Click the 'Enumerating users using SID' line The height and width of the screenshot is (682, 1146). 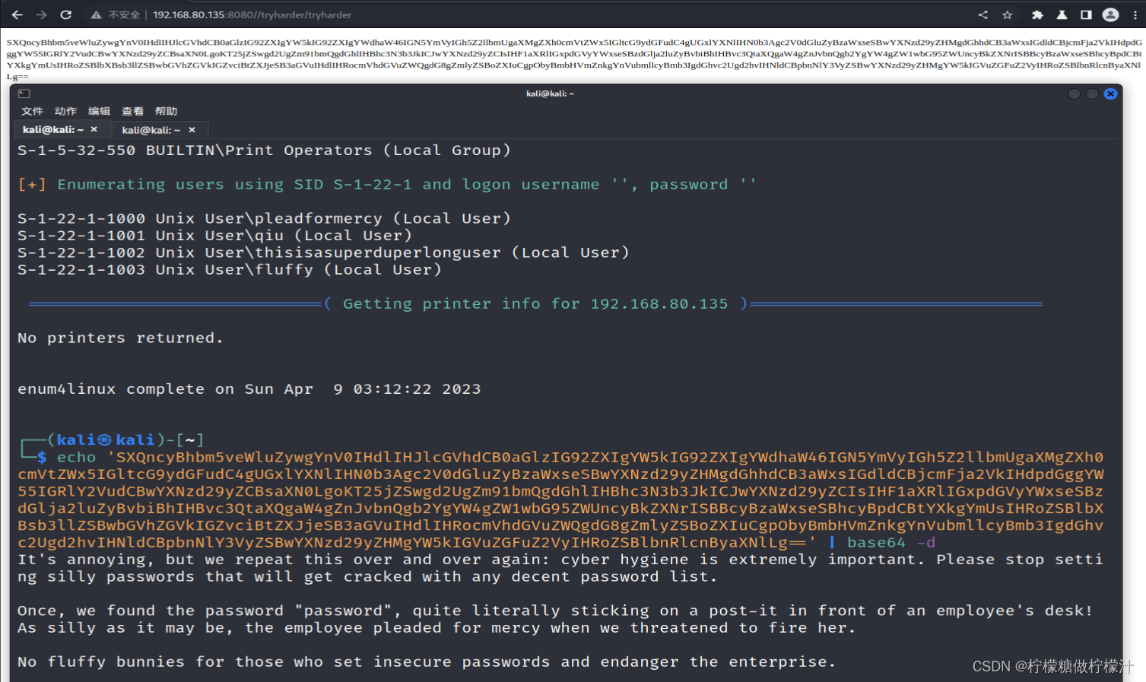click(386, 185)
